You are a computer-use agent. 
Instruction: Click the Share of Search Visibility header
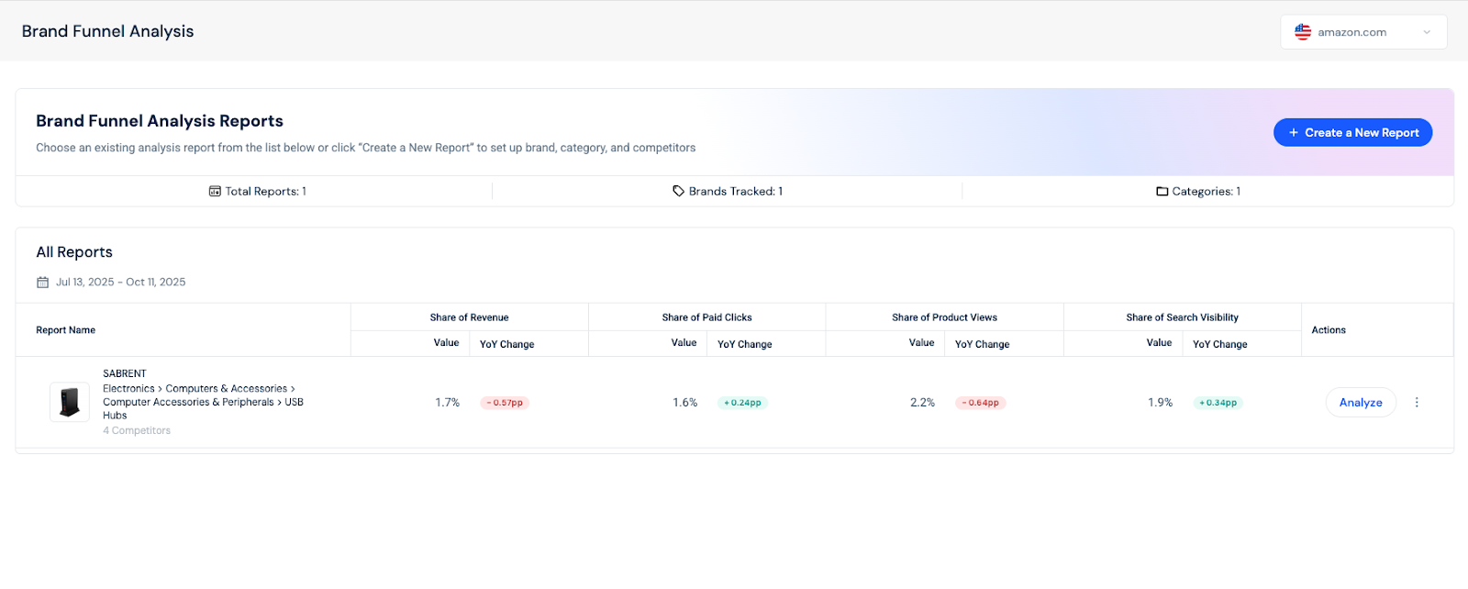tap(1182, 317)
